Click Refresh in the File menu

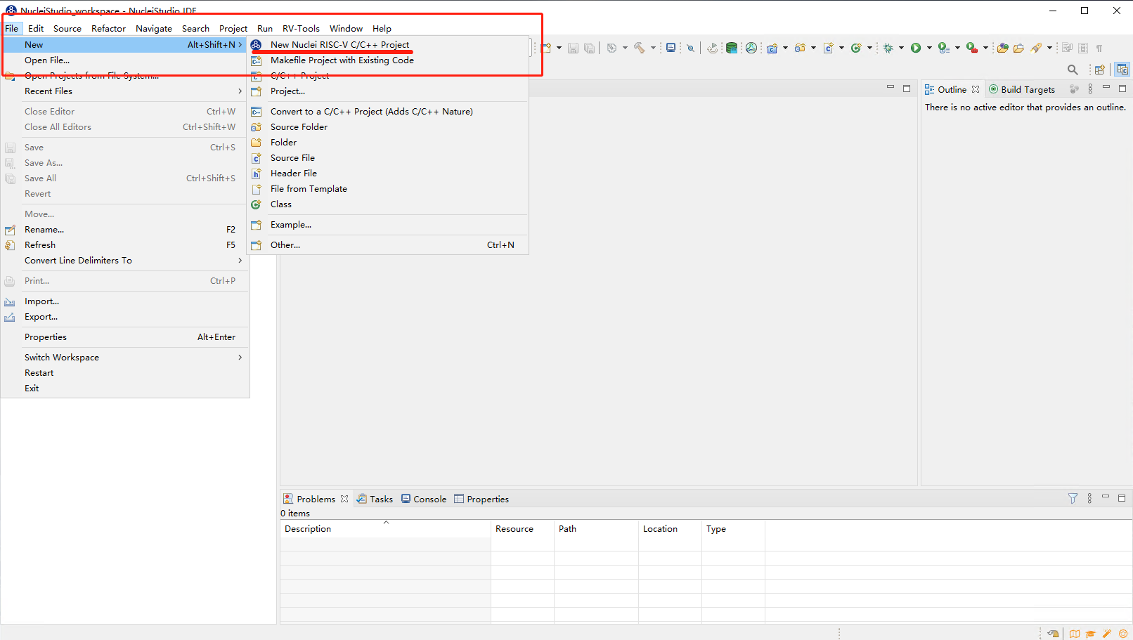(x=126, y=245)
